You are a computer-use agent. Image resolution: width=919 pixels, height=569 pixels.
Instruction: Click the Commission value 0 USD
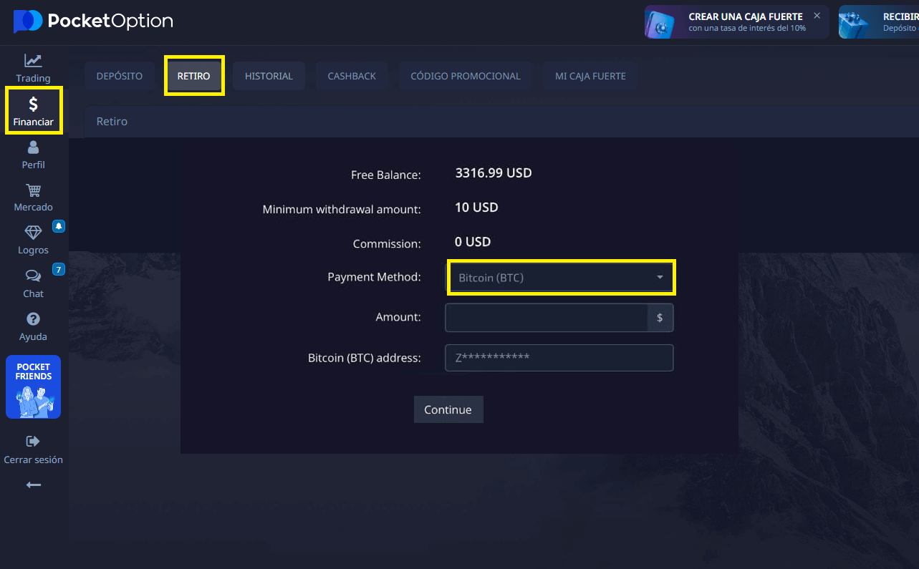click(473, 242)
